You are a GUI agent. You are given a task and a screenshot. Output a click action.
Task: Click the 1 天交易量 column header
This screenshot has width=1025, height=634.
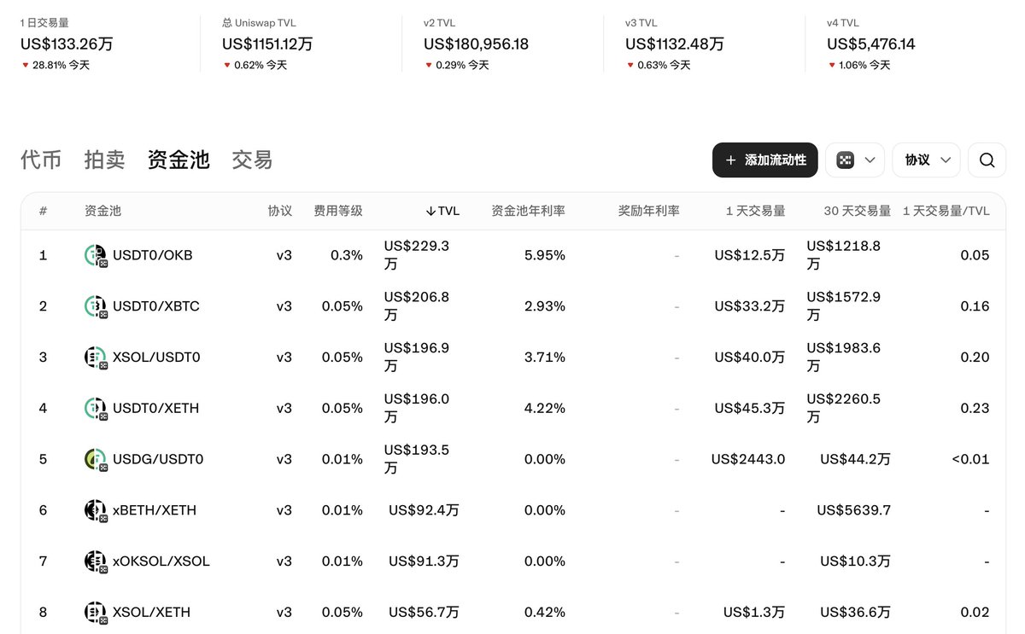[x=755, y=211]
